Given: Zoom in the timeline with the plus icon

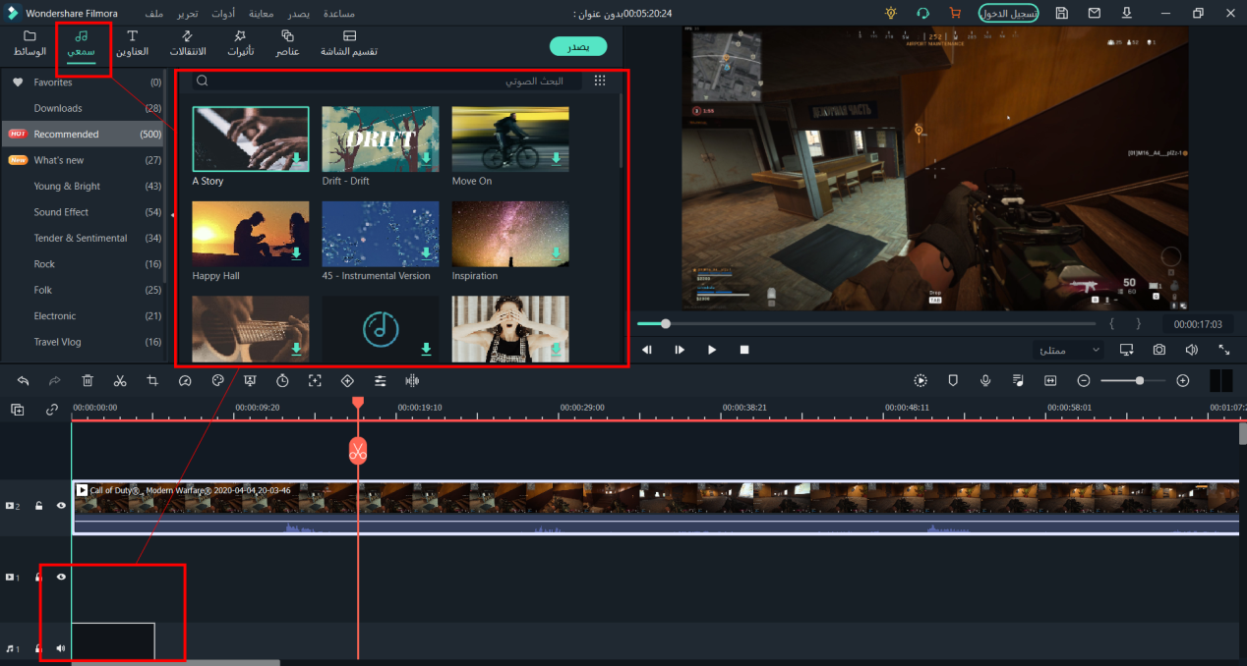Looking at the screenshot, I should [1183, 380].
